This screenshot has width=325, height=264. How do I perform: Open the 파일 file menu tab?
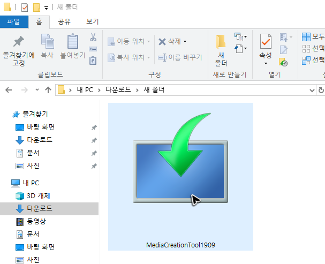(14, 21)
